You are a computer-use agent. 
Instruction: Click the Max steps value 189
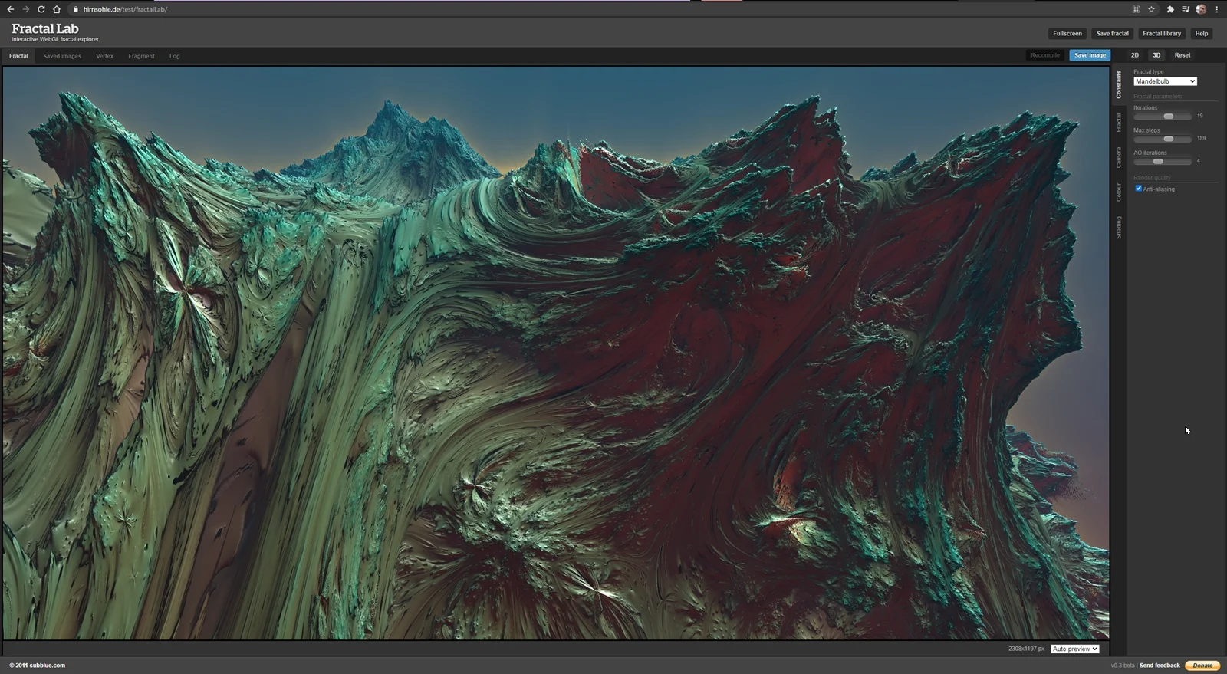1201,139
